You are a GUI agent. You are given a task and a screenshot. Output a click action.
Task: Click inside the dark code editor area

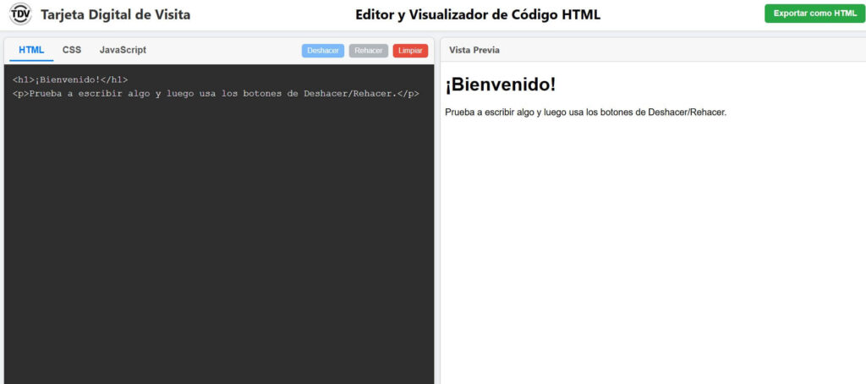pos(219,224)
